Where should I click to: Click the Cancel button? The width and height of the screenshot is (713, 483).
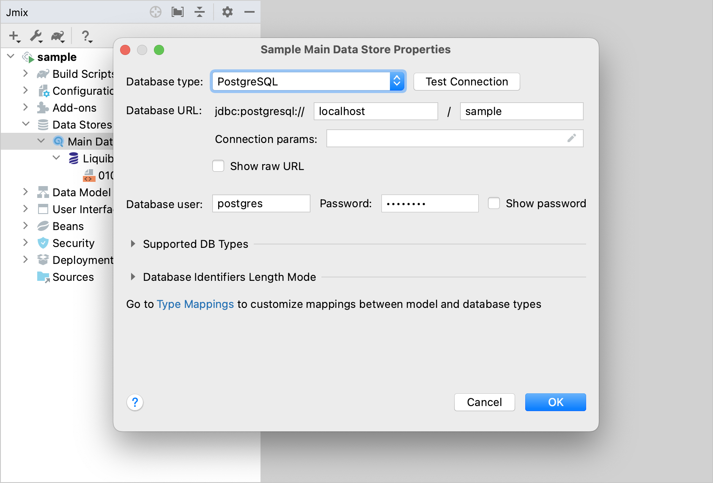(x=485, y=402)
